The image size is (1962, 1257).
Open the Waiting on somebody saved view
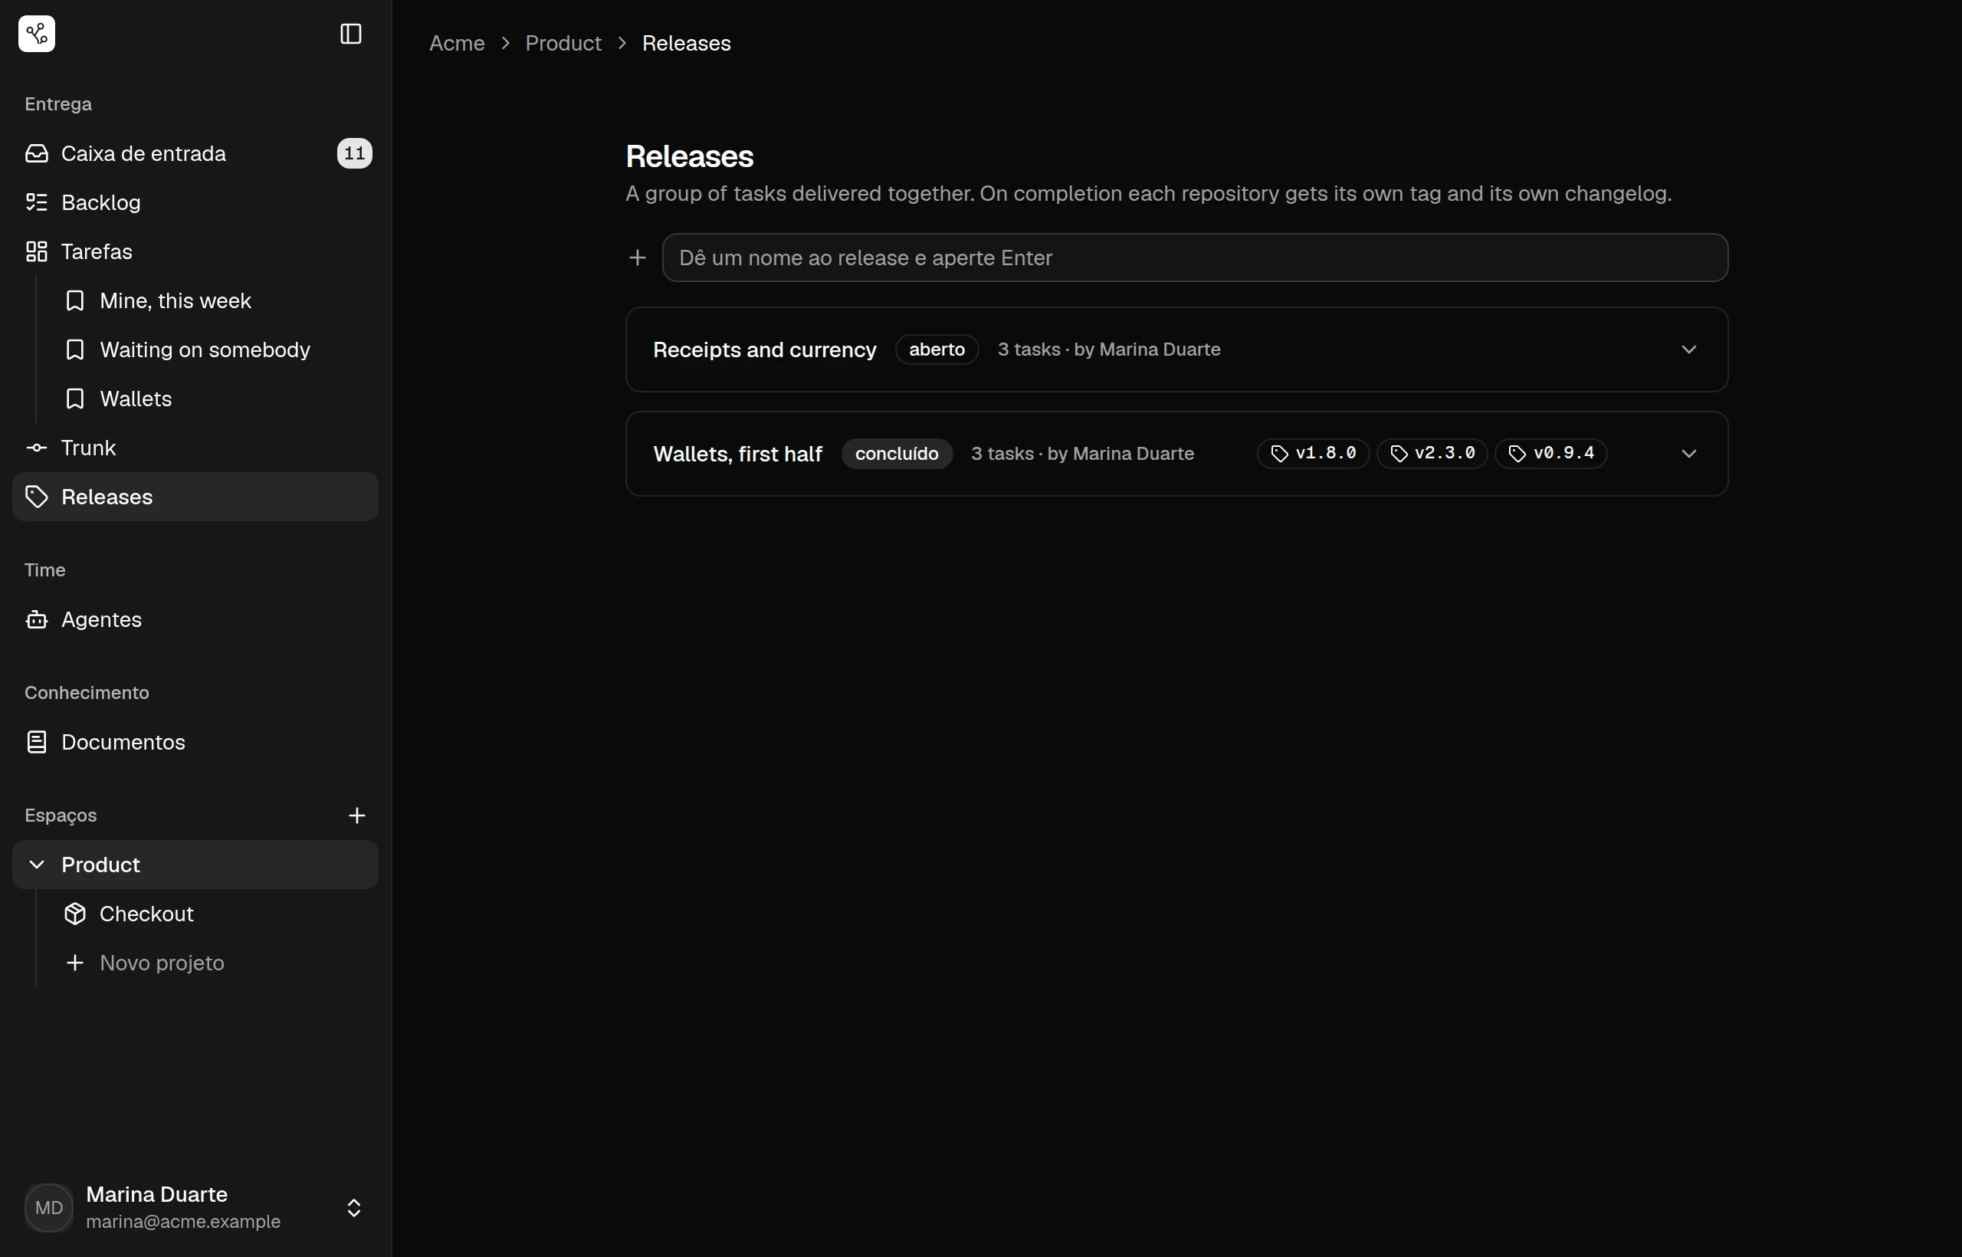click(x=214, y=350)
